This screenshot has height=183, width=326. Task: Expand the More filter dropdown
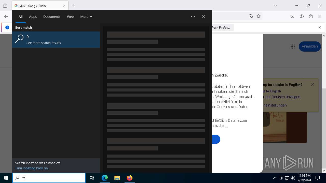[86, 17]
